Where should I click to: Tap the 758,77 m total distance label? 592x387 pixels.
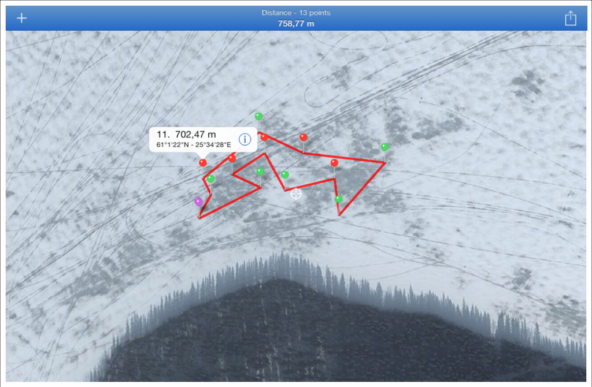296,23
